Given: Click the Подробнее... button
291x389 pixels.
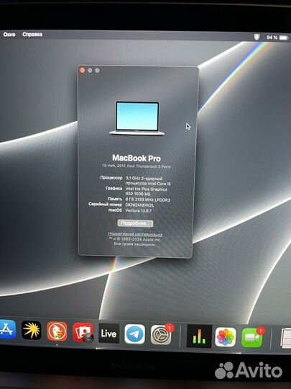Looking at the screenshot, I should tap(135, 223).
